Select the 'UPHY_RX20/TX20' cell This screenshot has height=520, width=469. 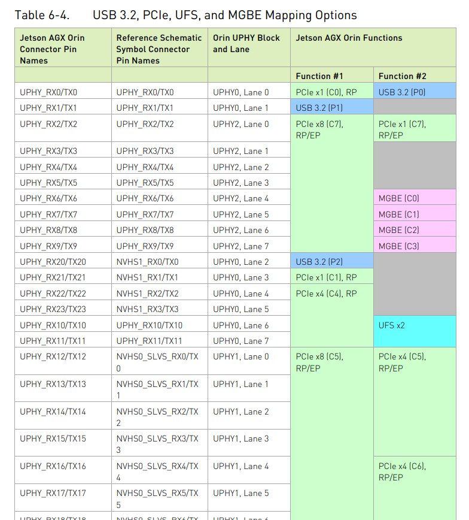pos(63,261)
